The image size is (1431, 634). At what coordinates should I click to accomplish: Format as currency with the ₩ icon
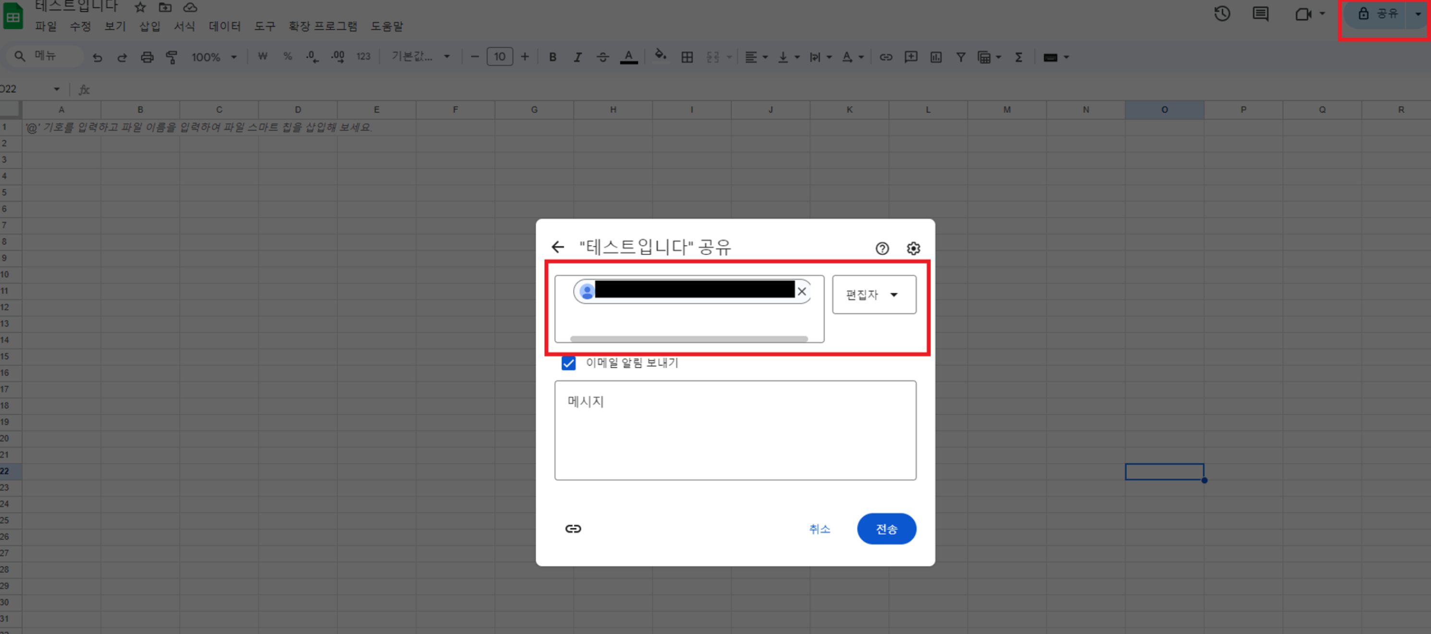pyautogui.click(x=263, y=57)
